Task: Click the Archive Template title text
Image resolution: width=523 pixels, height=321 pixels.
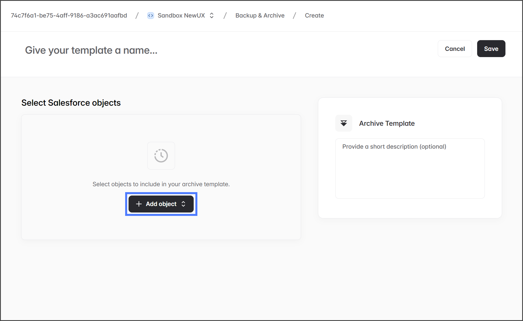Action: point(387,123)
